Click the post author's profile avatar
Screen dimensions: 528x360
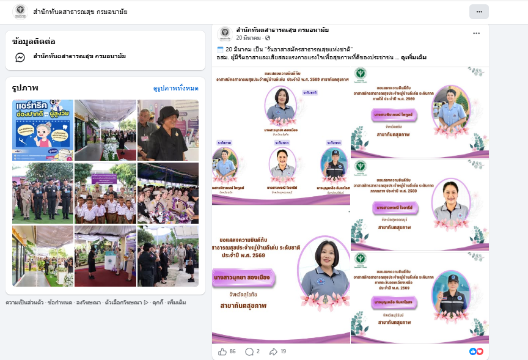coord(225,33)
